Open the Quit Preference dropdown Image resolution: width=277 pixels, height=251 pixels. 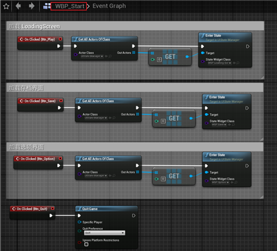(105, 232)
